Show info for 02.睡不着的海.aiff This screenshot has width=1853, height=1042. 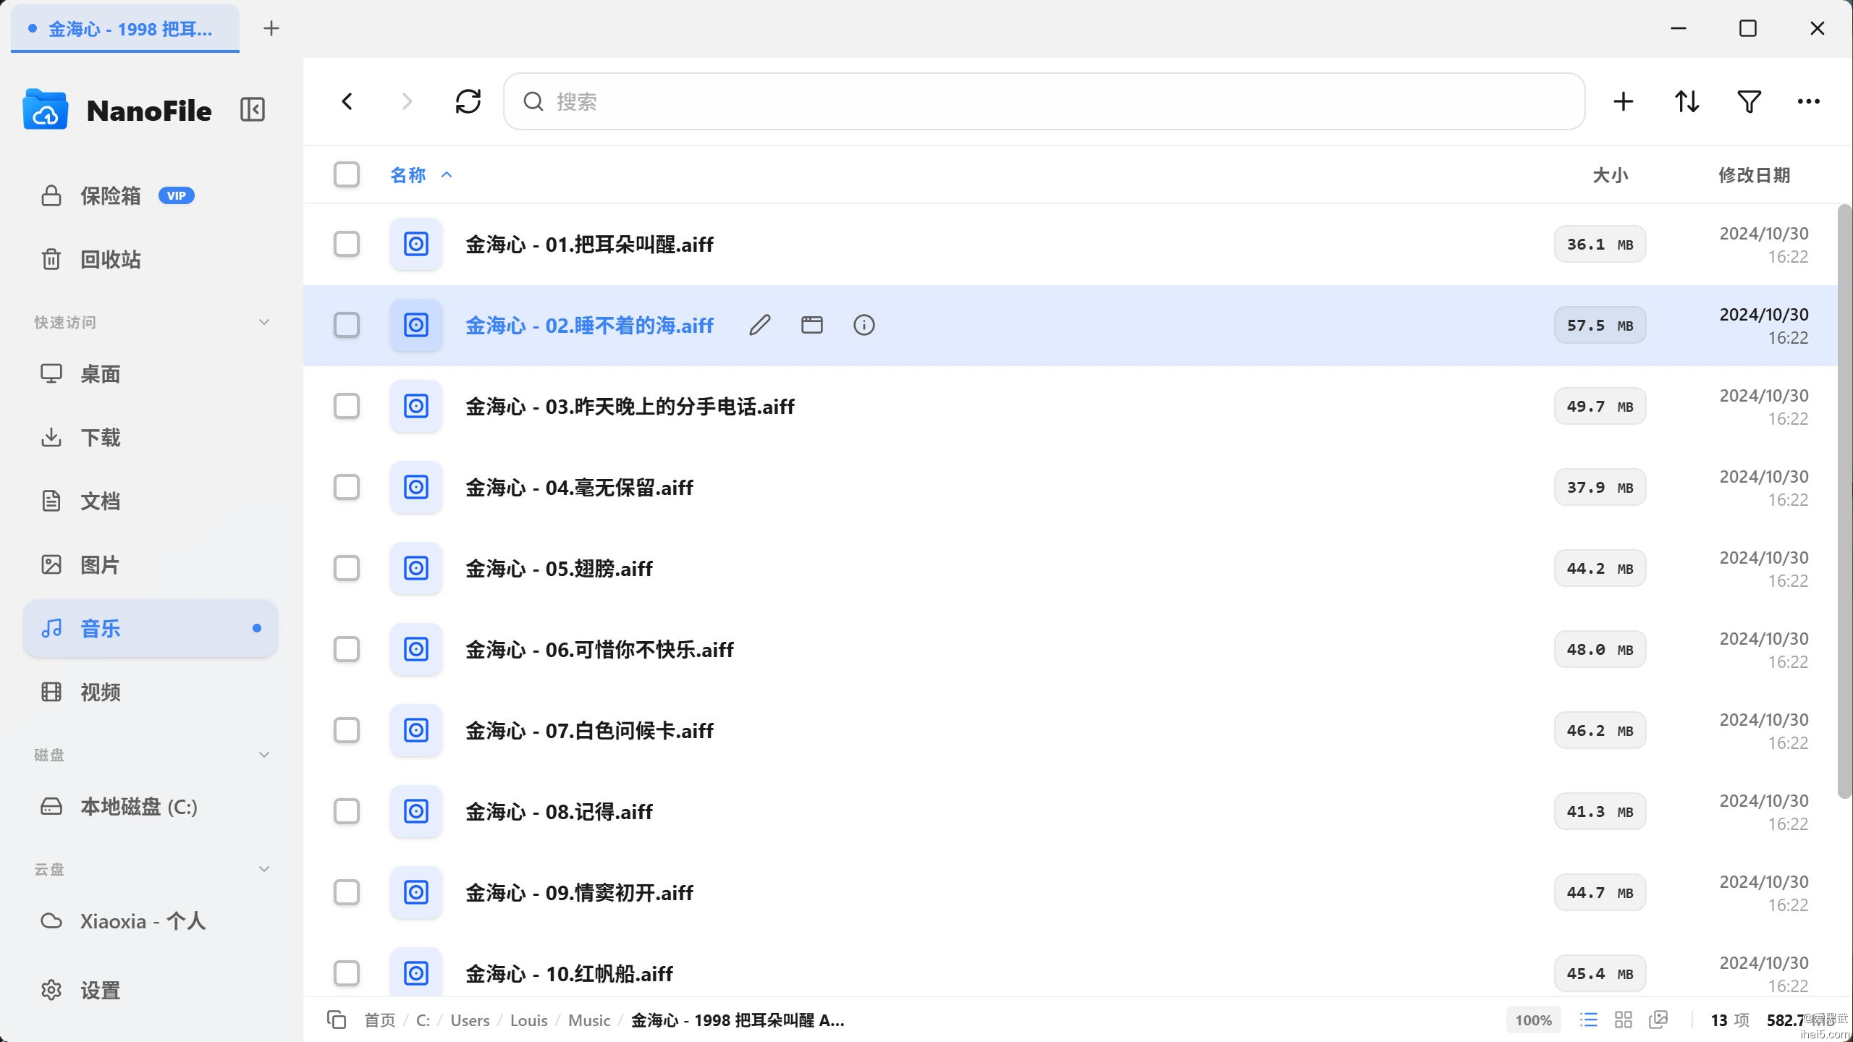tap(864, 326)
